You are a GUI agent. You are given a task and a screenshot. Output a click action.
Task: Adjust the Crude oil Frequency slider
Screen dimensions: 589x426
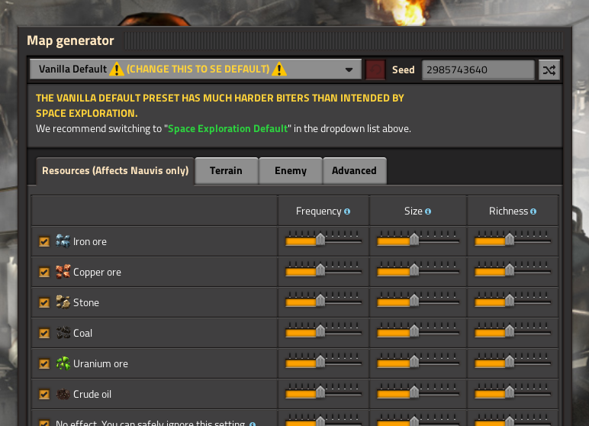click(x=323, y=392)
